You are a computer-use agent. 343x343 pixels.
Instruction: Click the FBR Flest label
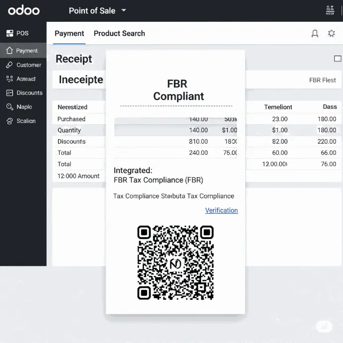click(x=323, y=80)
